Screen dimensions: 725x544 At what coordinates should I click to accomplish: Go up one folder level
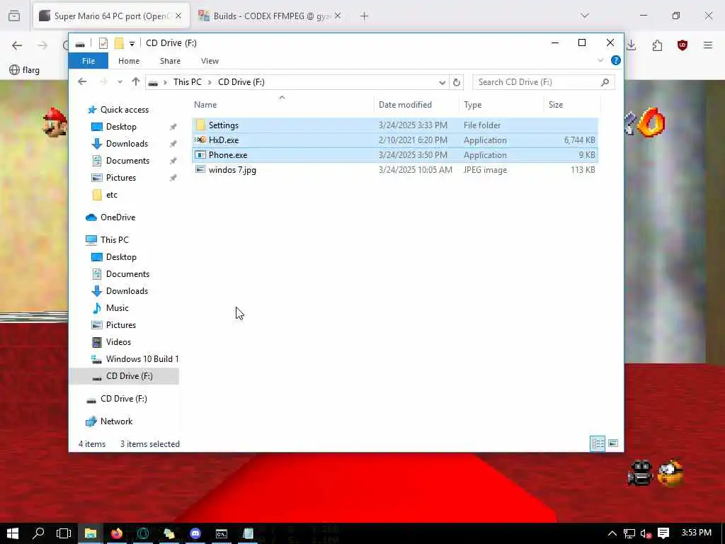[135, 82]
